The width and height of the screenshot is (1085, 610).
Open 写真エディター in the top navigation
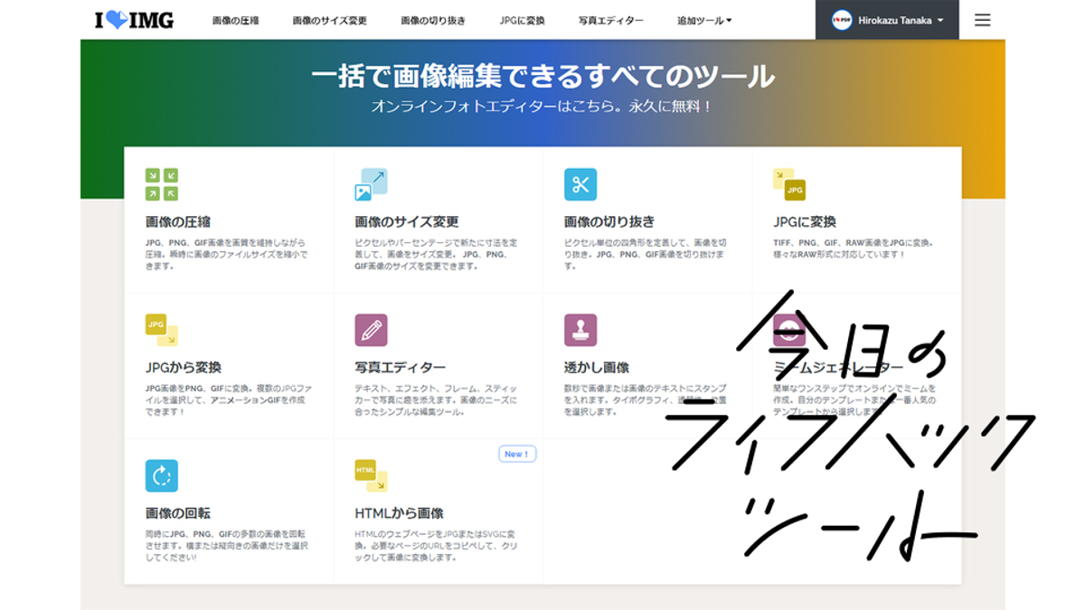point(611,20)
